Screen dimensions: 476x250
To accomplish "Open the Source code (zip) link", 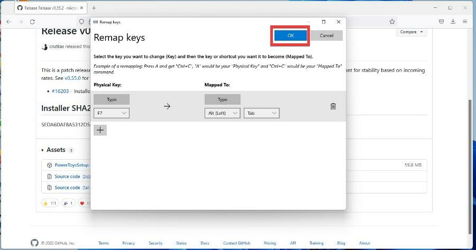I will [67, 177].
